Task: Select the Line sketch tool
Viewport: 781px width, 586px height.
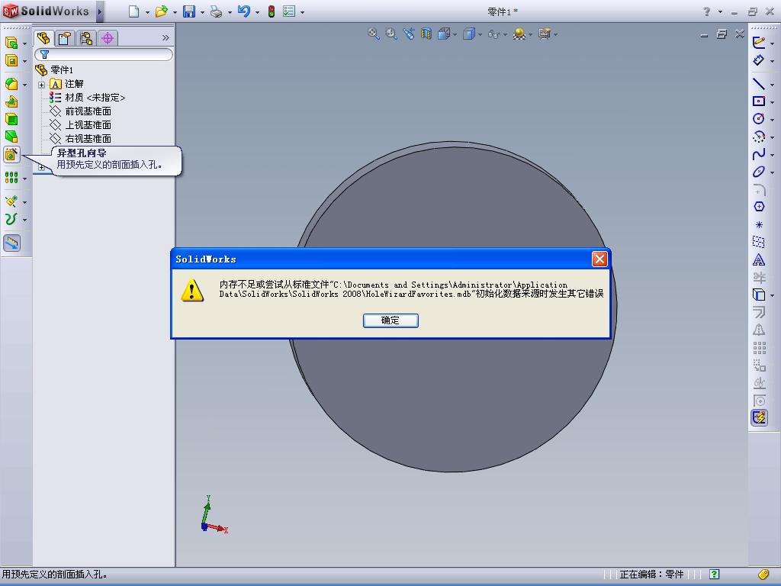Action: coord(759,84)
